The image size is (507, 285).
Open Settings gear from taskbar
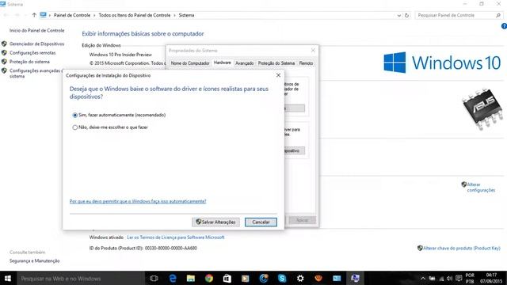tap(300, 278)
